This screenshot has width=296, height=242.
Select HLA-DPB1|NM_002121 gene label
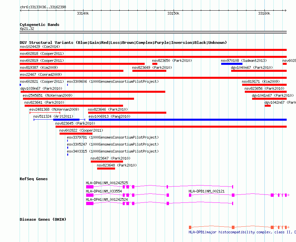click(207, 191)
